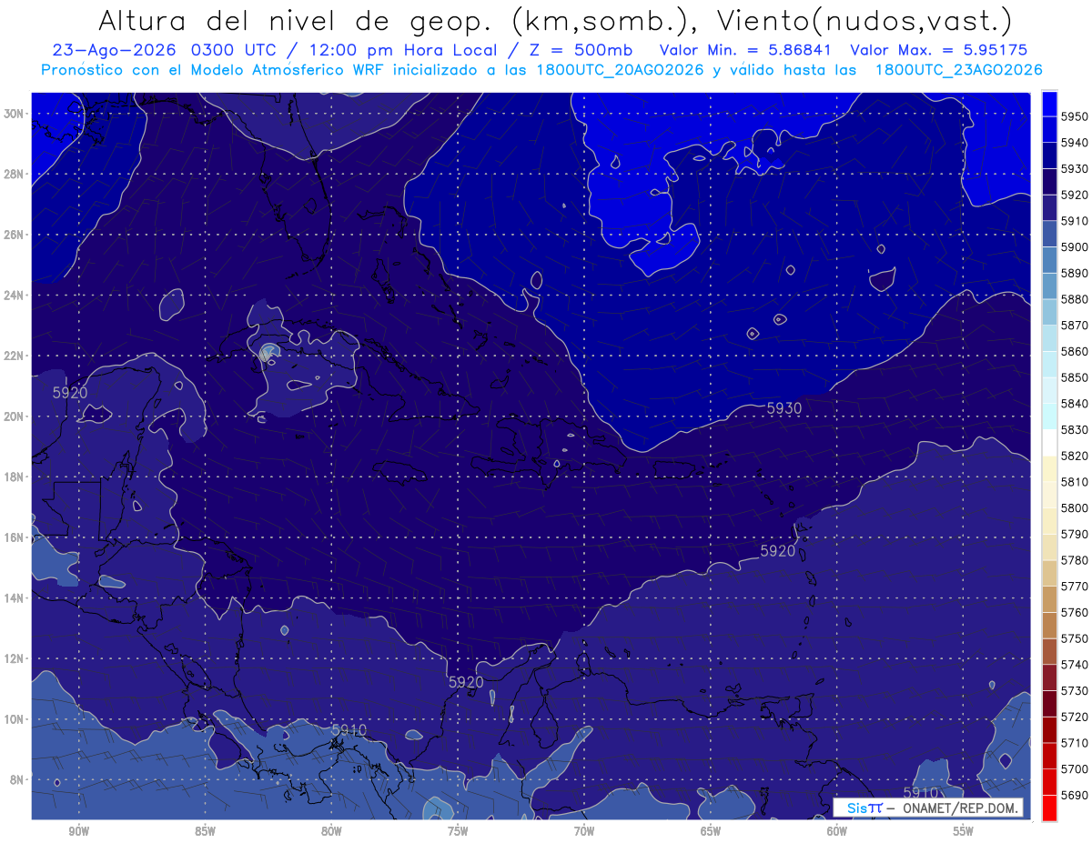Click the 5740 legend value
Screen dimensions: 1092x843
tap(1074, 665)
